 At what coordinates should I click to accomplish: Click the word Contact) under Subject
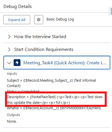[14, 86]
